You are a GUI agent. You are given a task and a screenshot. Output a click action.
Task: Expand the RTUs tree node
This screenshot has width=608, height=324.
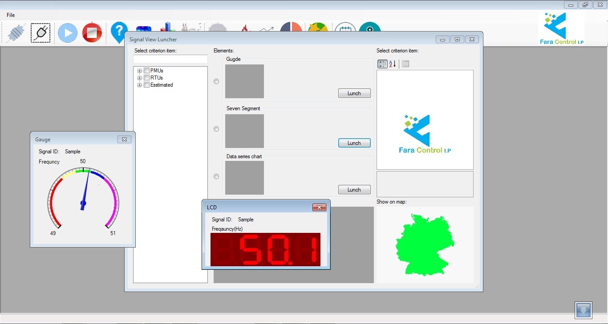pyautogui.click(x=140, y=78)
